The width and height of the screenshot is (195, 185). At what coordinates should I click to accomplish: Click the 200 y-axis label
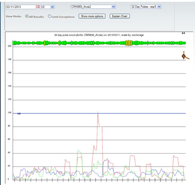click(x=10, y=46)
